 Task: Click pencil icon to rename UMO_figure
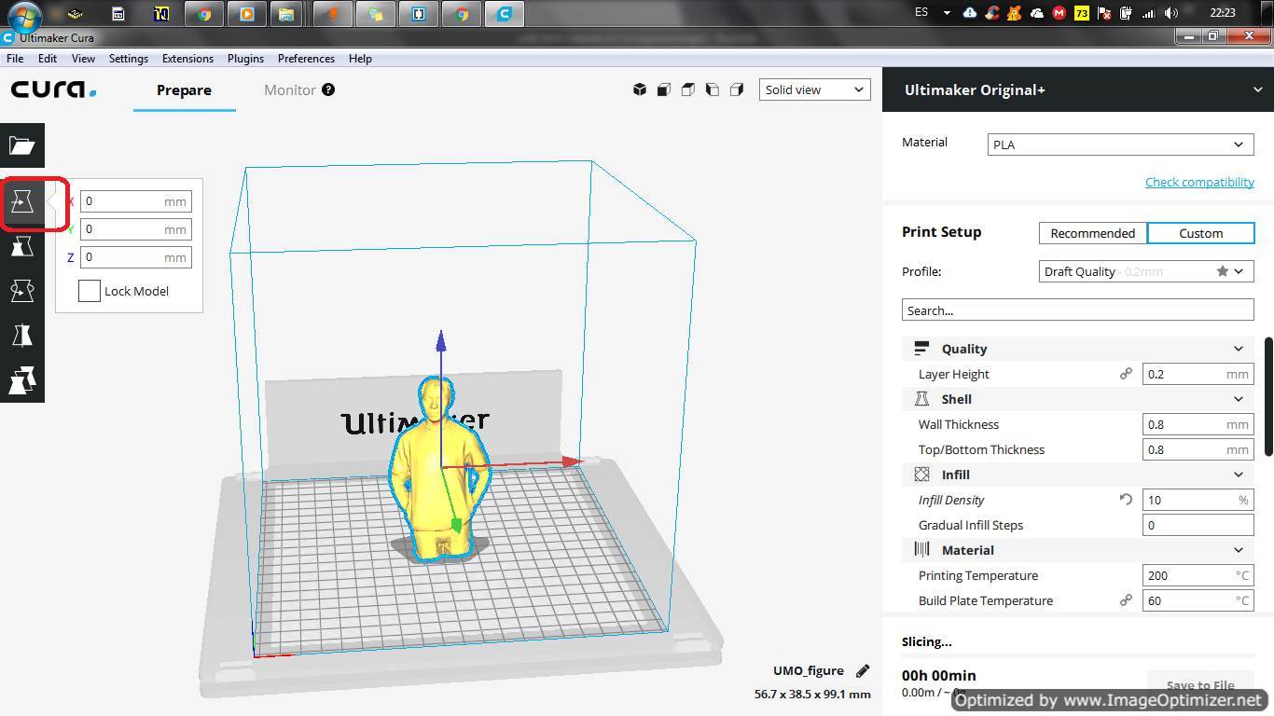coord(863,670)
